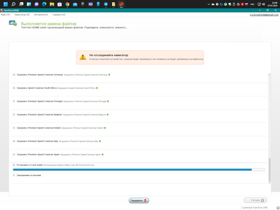This screenshot has height=210, width=280.
Task: Launch the Teams Chat taskbar icon
Action: 36,4
